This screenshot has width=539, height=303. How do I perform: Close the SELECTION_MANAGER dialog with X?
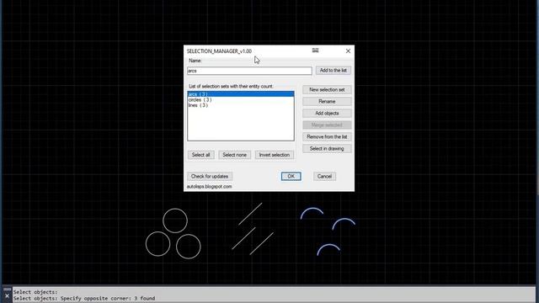348,50
